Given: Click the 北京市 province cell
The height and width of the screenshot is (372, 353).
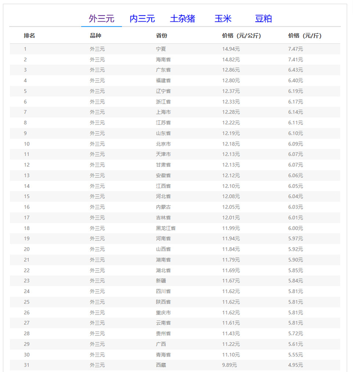Looking at the screenshot, I should point(163,144).
